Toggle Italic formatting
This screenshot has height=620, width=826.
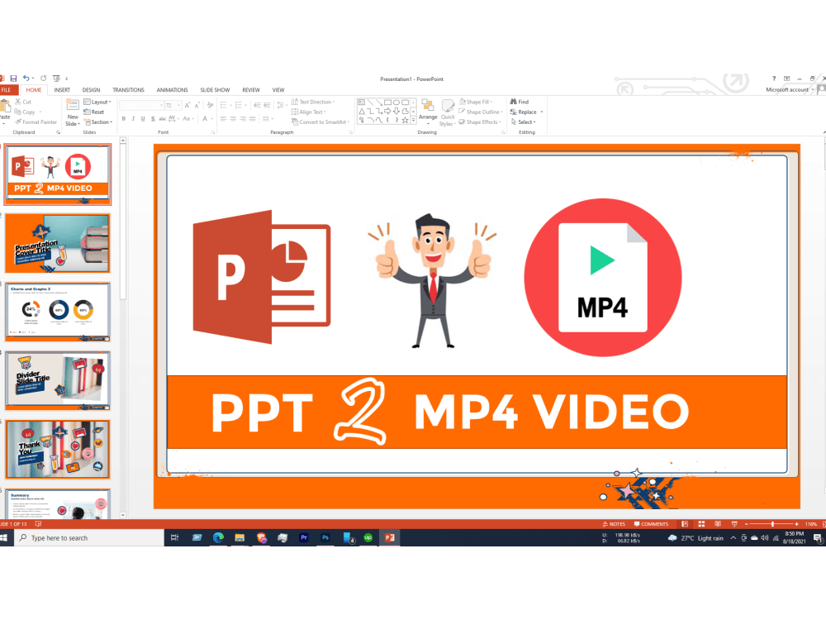click(133, 118)
